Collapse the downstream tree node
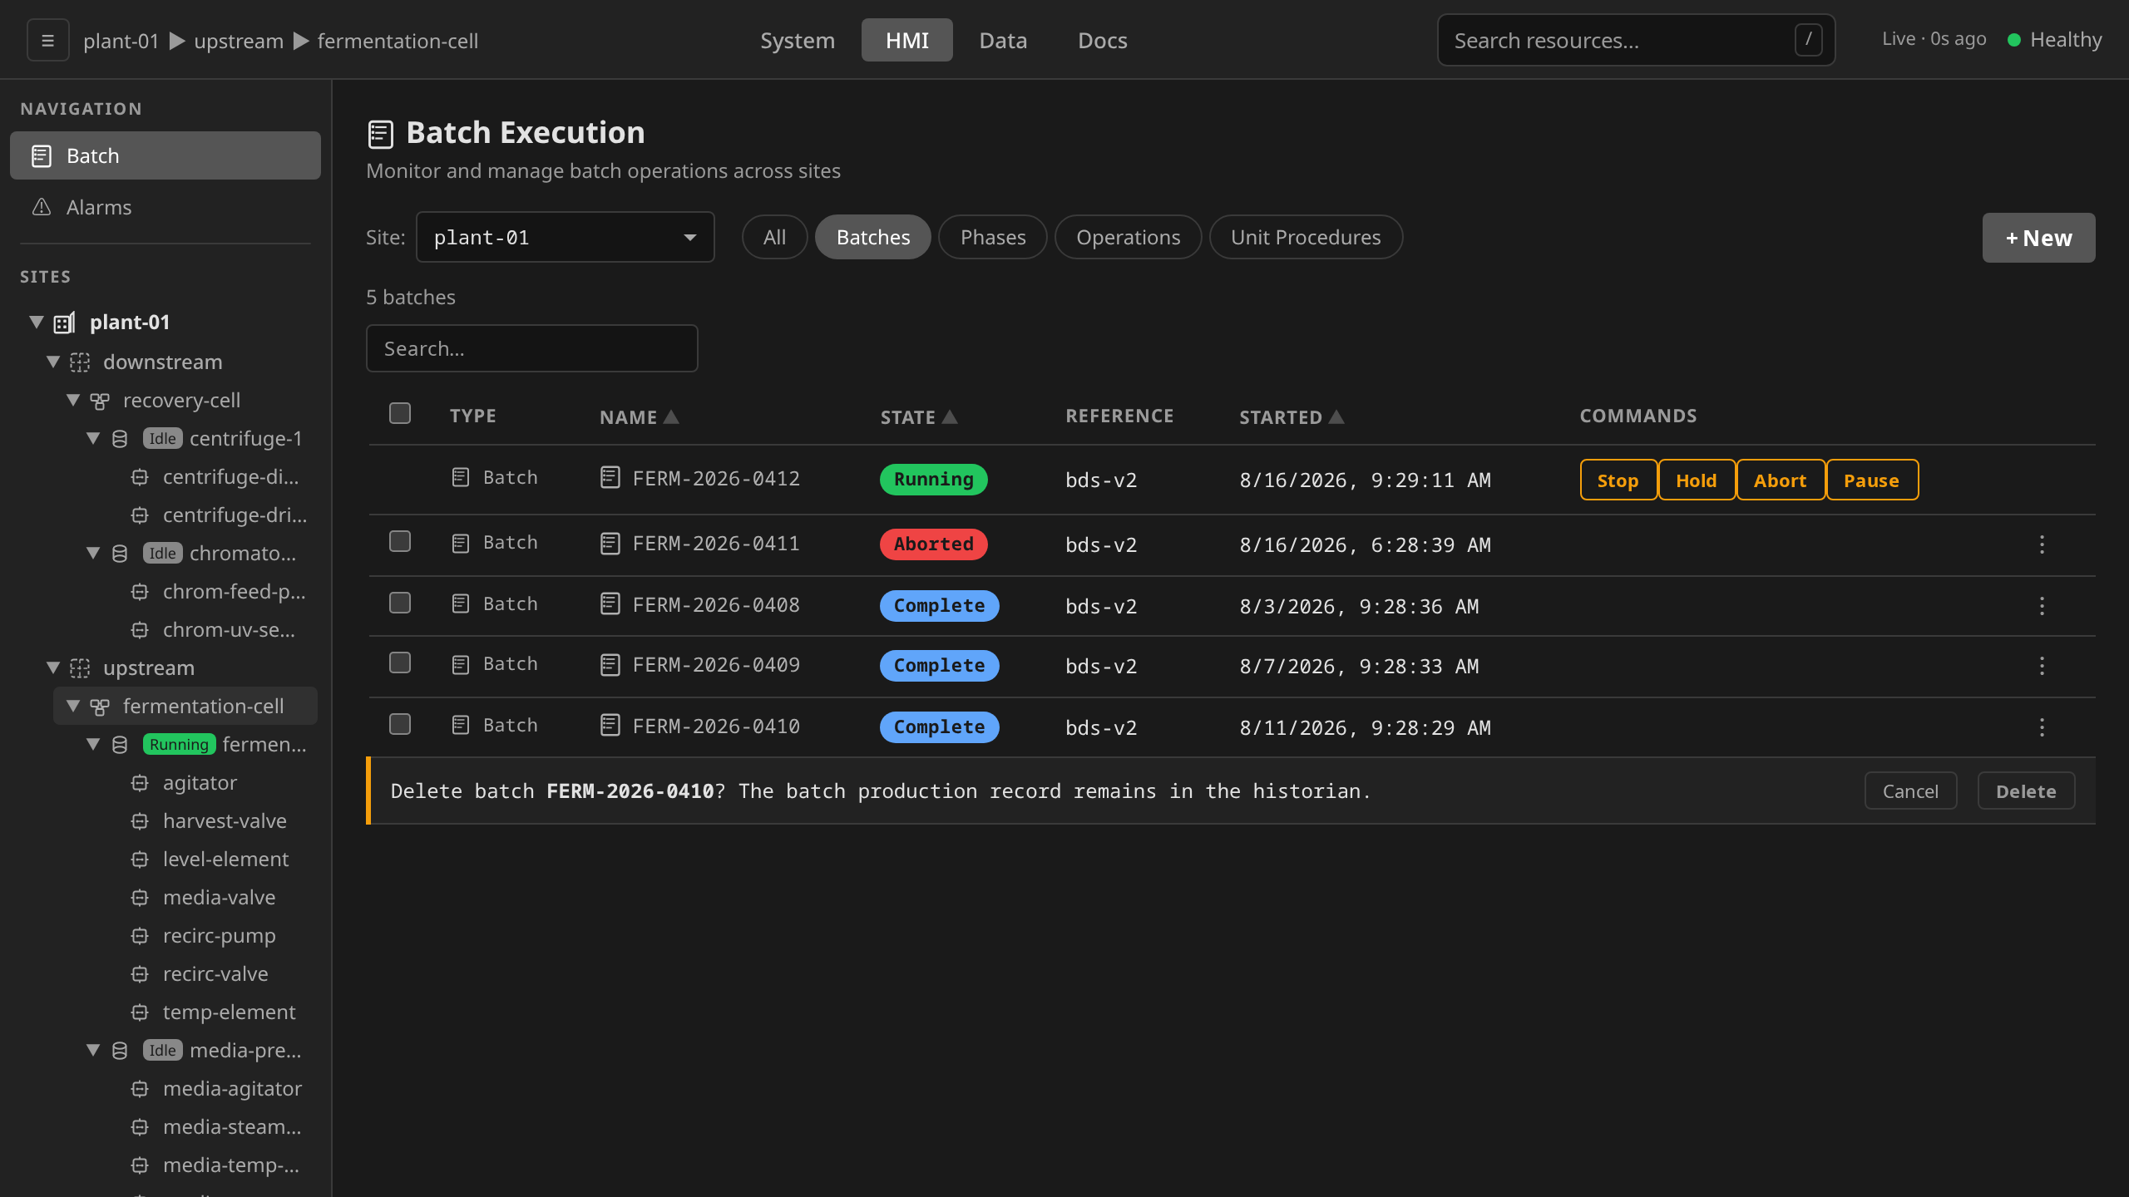Viewport: 2129px width, 1197px height. (x=53, y=362)
